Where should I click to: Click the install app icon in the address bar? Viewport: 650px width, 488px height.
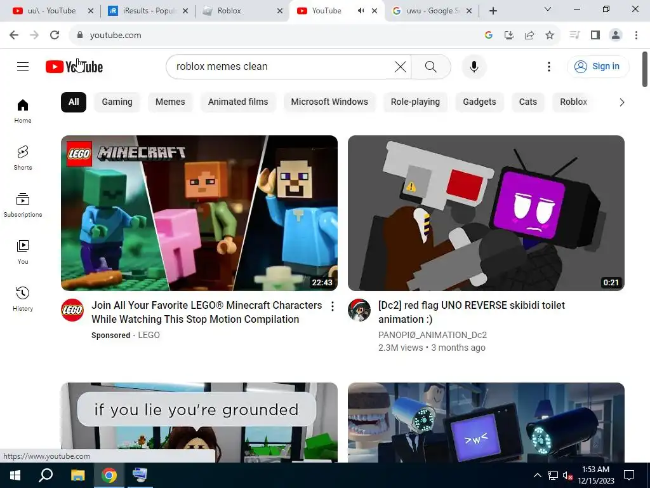(x=509, y=36)
